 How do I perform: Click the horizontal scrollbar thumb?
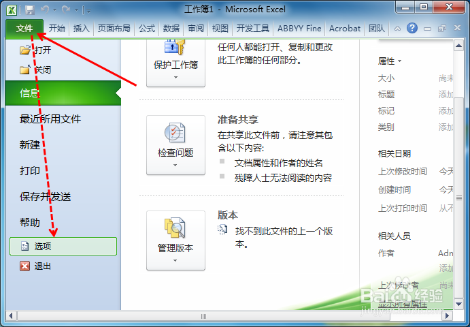(x=203, y=316)
